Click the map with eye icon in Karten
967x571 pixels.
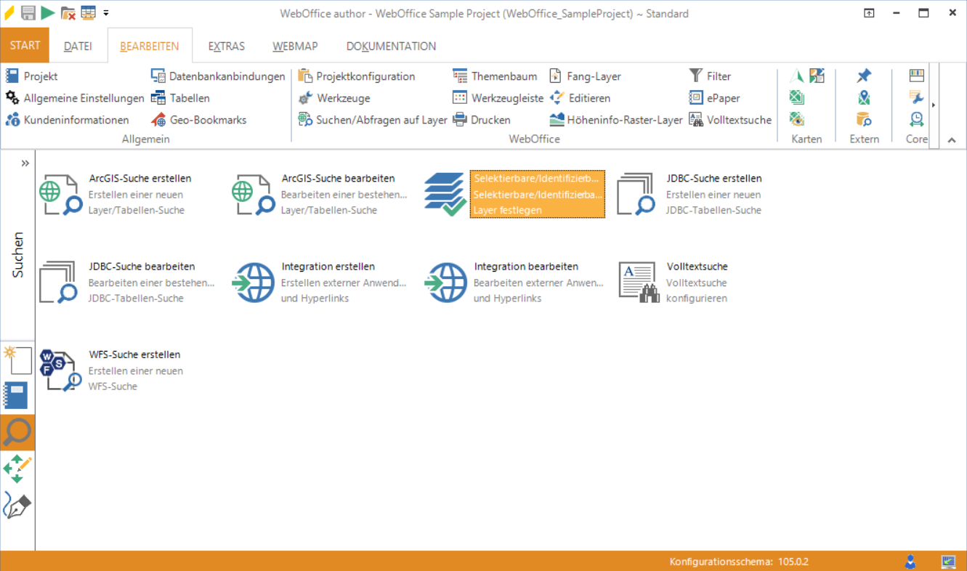tap(797, 119)
